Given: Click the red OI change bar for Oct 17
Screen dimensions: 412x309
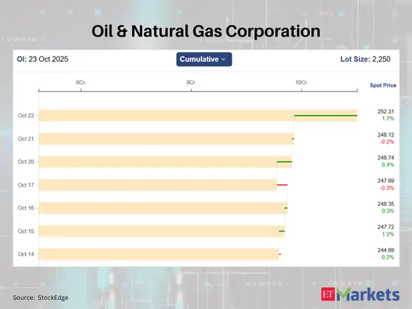Looking at the screenshot, I should pos(282,185).
